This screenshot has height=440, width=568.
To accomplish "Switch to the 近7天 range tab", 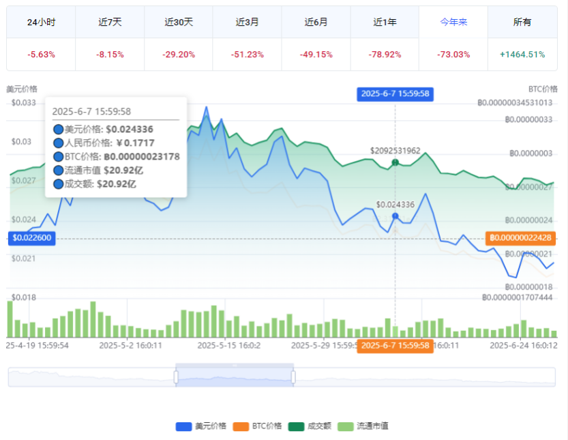I will click(110, 22).
